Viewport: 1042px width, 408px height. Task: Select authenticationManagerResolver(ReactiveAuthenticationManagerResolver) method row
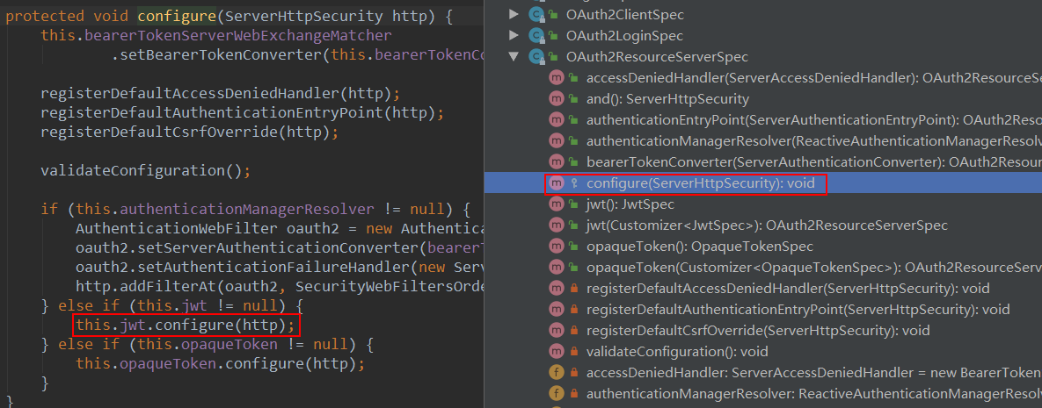(763, 140)
